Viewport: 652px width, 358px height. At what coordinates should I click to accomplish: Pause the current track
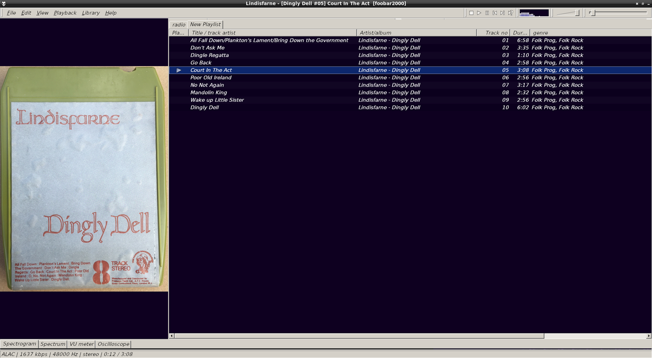tap(487, 13)
